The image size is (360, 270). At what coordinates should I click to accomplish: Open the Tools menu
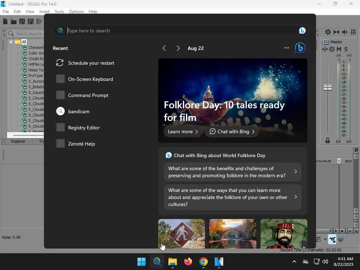tap(59, 12)
